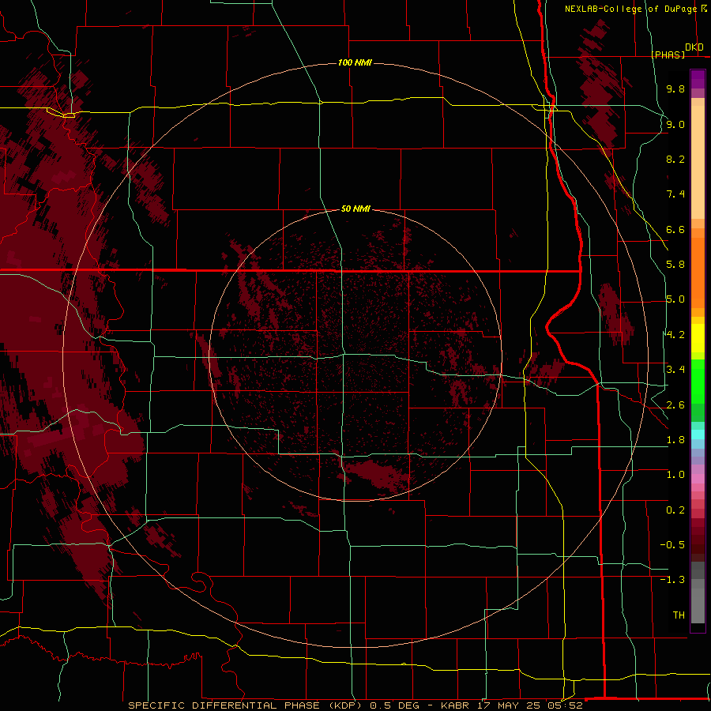Pick the bright green band in color scale
Image resolution: width=711 pixels, height=711 pixels.
click(x=698, y=382)
